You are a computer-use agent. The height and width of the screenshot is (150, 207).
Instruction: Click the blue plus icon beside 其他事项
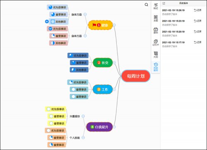pos(47,21)
